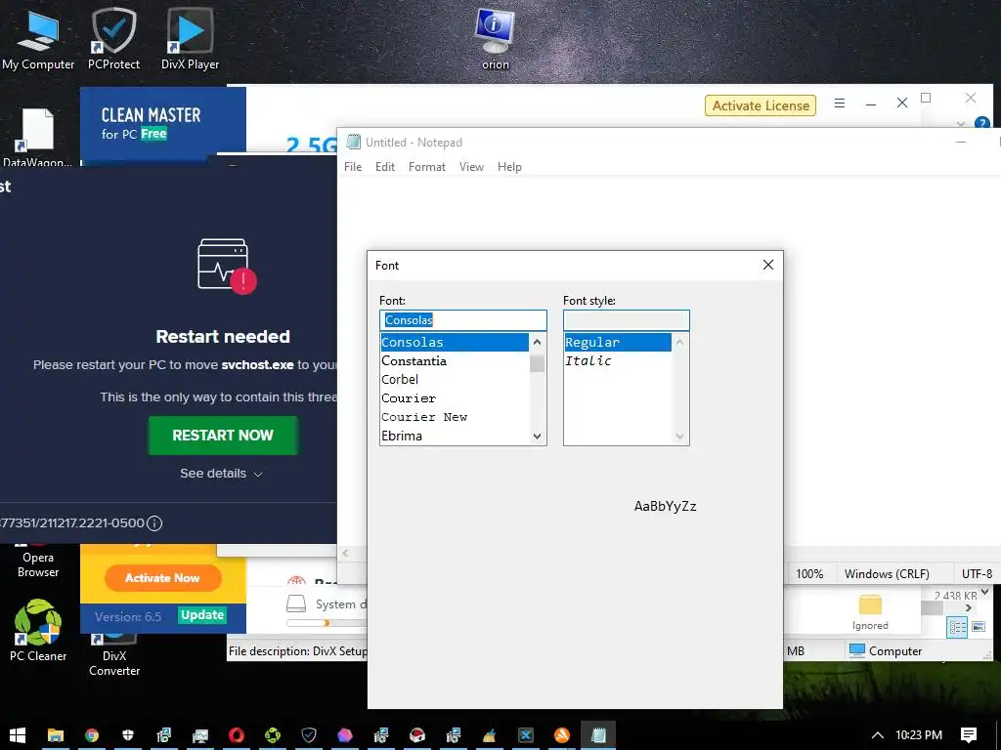Click the green Update button
1001x750 pixels.
[x=201, y=615]
